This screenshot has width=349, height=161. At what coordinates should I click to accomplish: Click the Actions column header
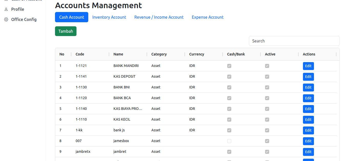[309, 54]
